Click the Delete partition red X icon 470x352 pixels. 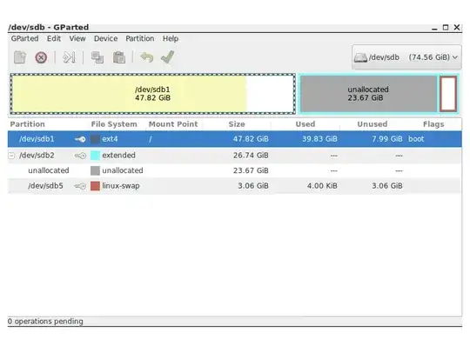click(41, 57)
